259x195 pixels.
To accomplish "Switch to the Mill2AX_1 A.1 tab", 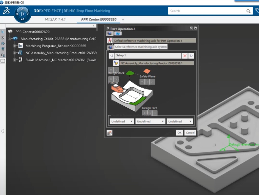I will click(x=55, y=19).
